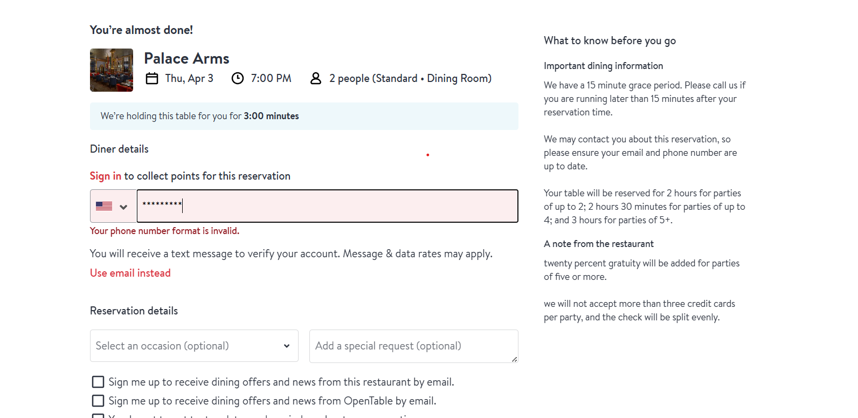Screen dimensions: 858x418
Task: Click the person icon beside 2 people
Action: pyautogui.click(x=316, y=79)
